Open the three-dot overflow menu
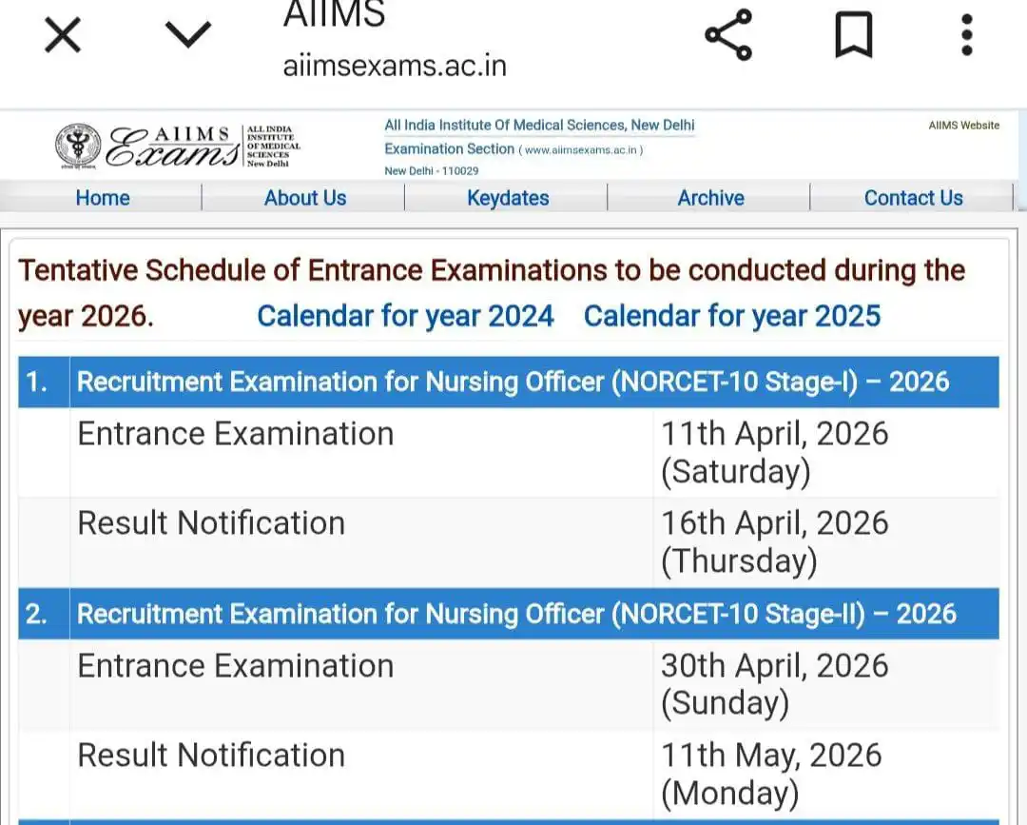This screenshot has width=1027, height=825. point(967,34)
